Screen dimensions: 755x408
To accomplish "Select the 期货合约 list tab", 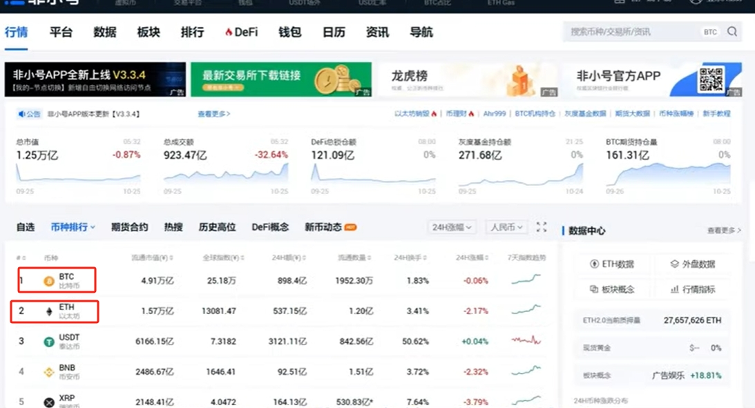I will pyautogui.click(x=129, y=227).
